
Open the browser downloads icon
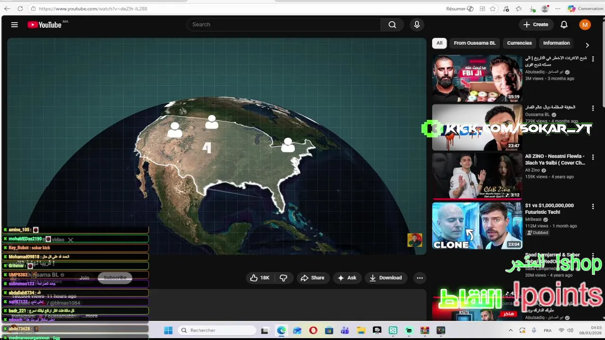coord(532,8)
